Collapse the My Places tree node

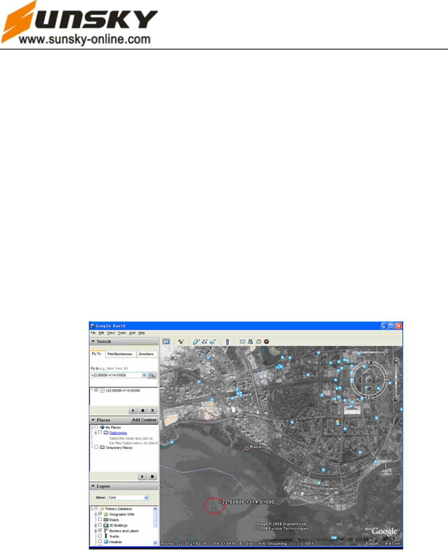(x=92, y=427)
